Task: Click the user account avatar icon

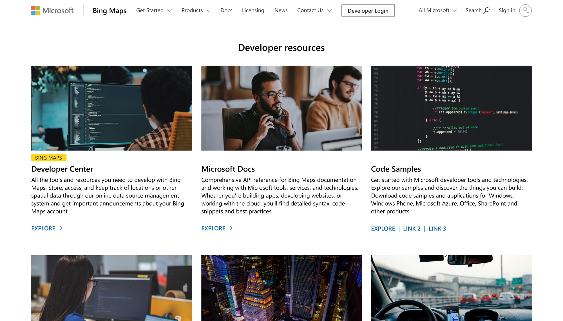Action: point(525,11)
